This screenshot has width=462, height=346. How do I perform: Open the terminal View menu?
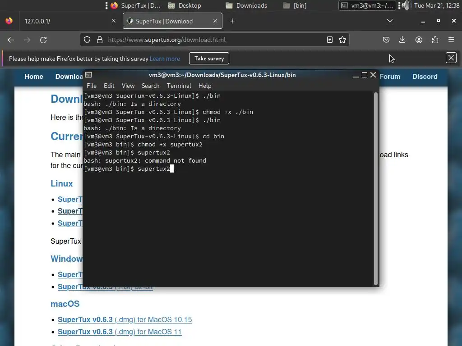coord(128,86)
